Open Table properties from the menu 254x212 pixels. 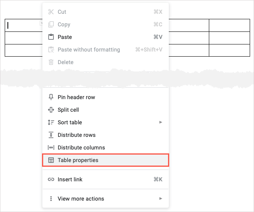(78, 160)
